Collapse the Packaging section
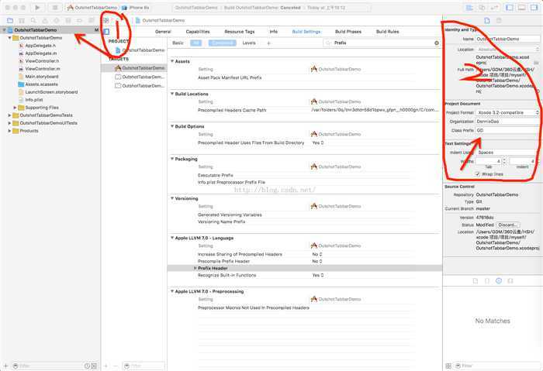The height and width of the screenshot is (371, 543). pos(172,158)
